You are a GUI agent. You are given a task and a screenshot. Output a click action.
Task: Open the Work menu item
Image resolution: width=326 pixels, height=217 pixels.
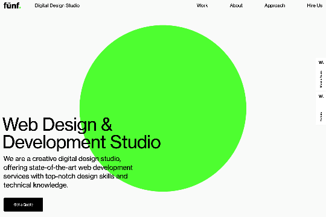[202, 5]
